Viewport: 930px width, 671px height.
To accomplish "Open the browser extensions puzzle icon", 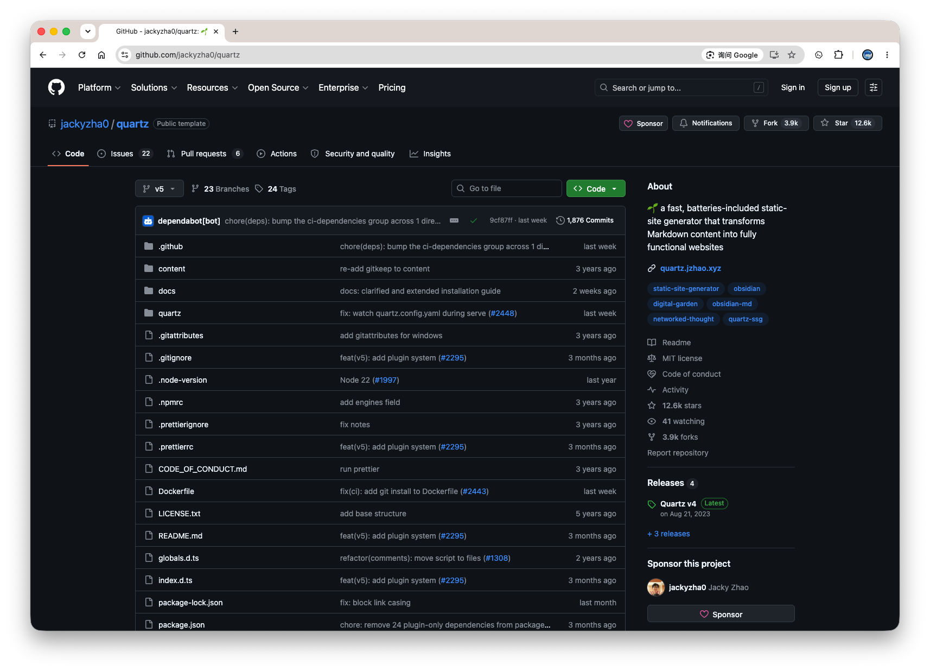I will (838, 55).
